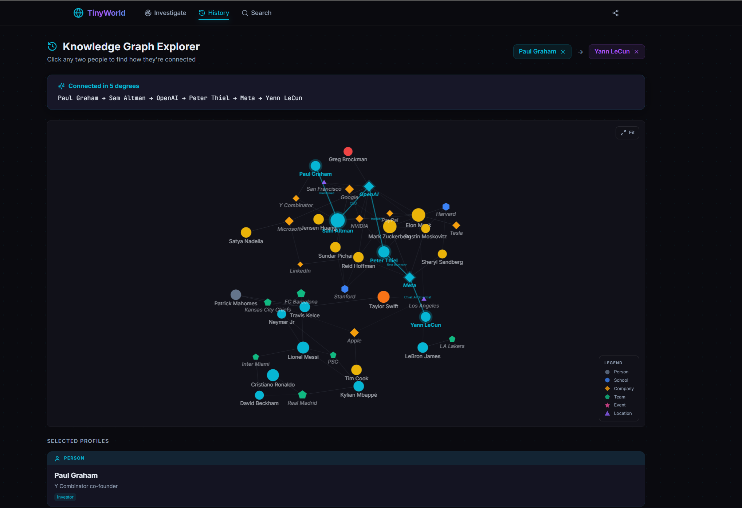Select the Patrick Mahomes gray node

coord(236,295)
